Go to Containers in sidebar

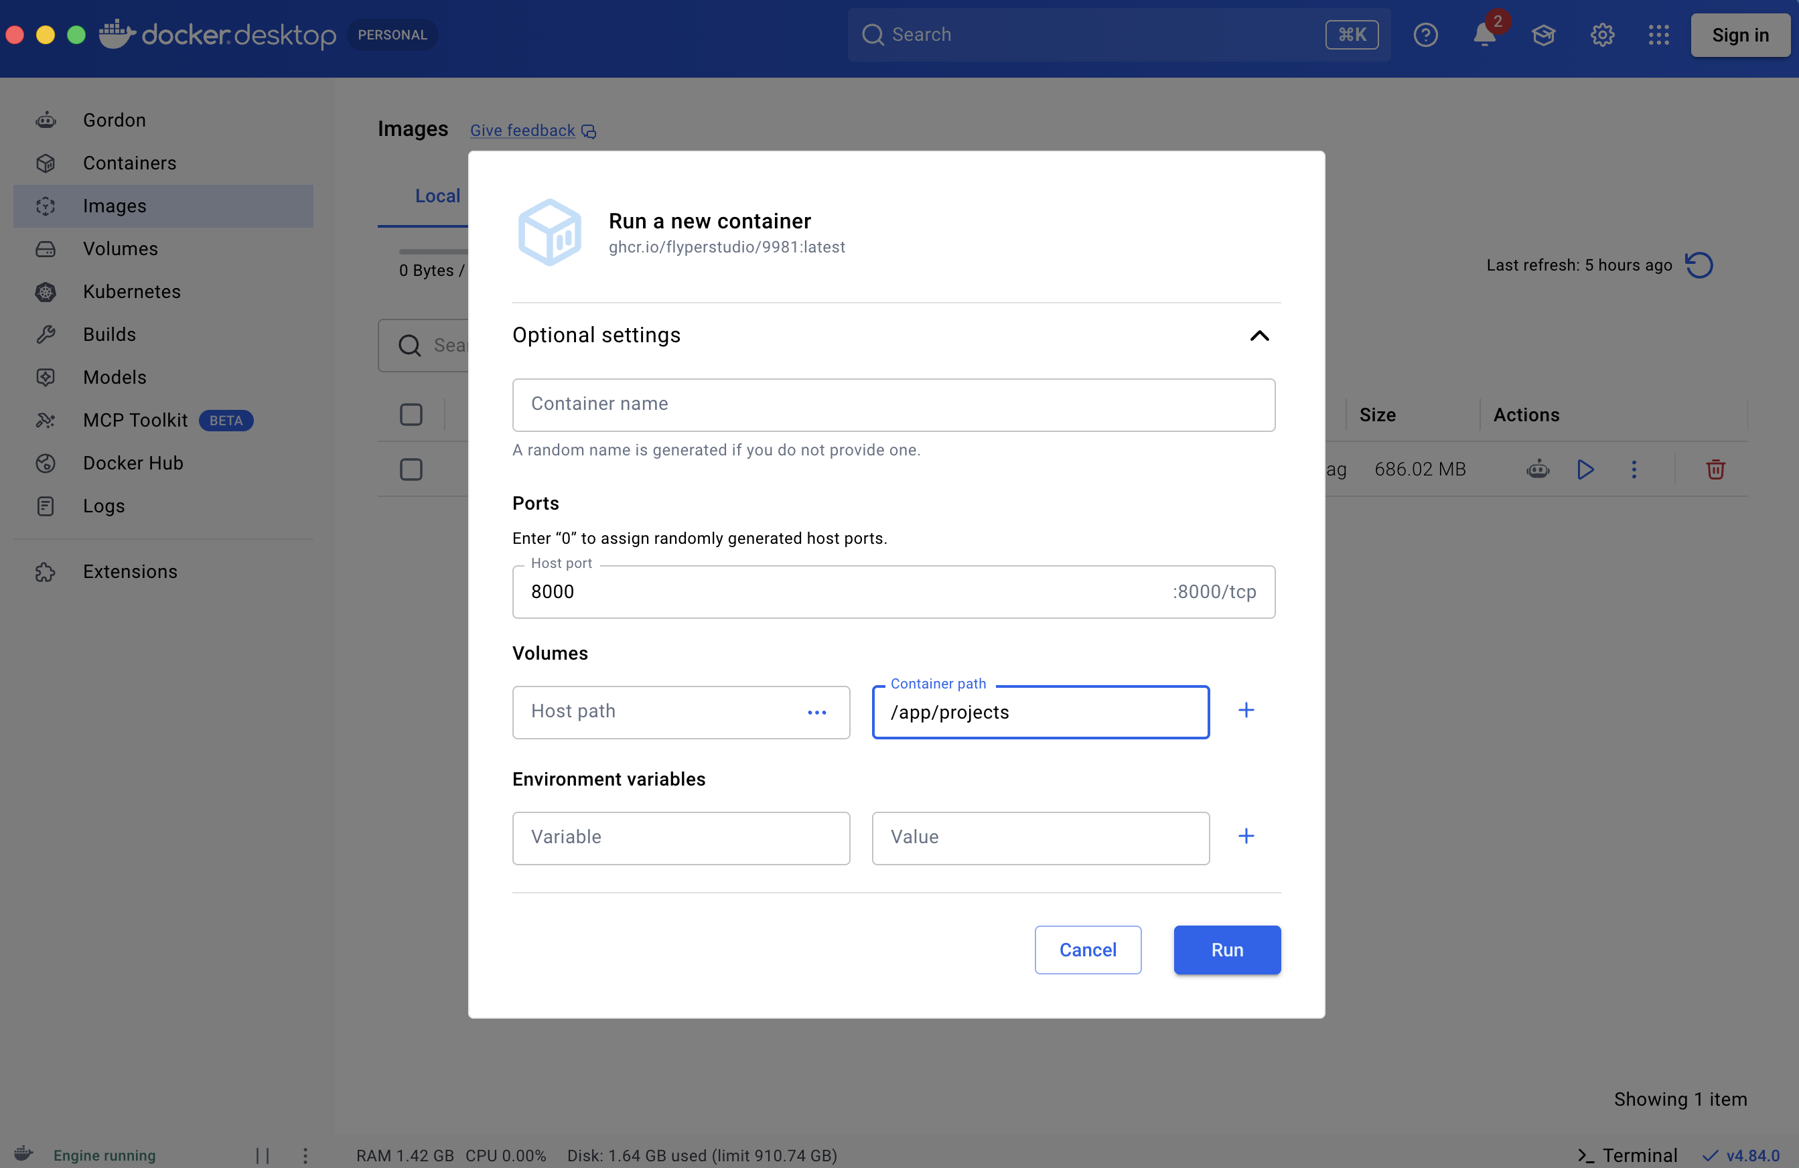point(163,163)
